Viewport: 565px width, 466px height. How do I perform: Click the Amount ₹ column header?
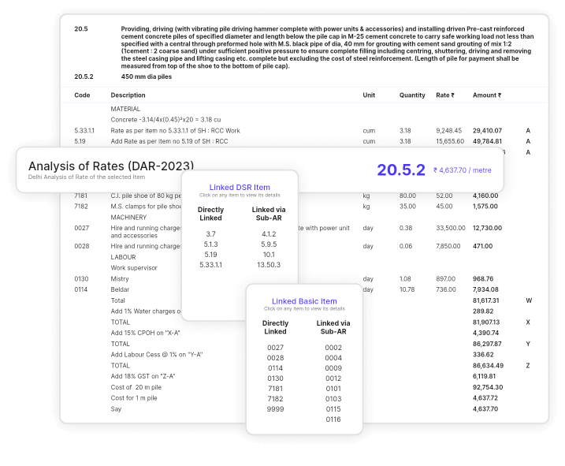(487, 95)
